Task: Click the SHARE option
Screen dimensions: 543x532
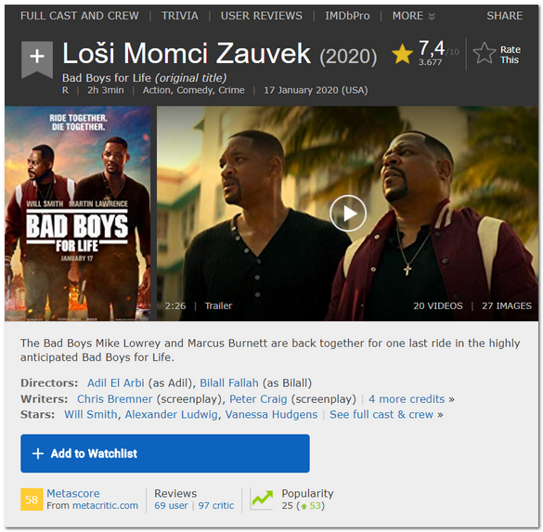Action: [505, 16]
